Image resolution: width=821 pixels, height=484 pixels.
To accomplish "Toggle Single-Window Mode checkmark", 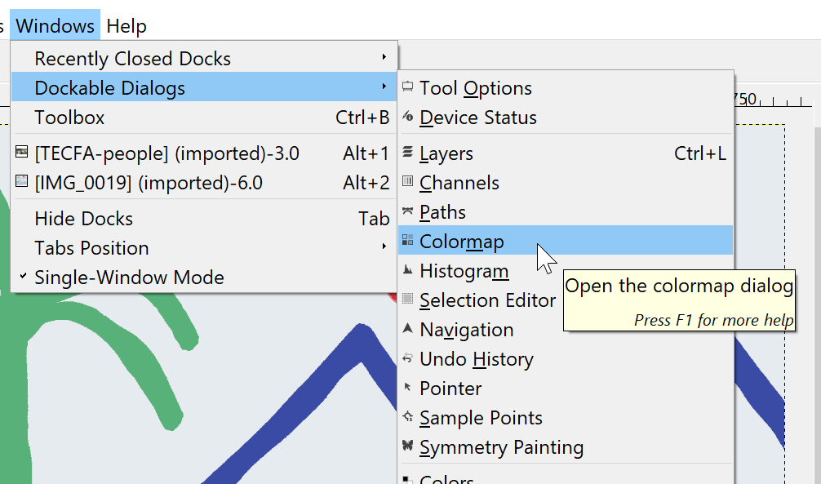I will point(23,278).
